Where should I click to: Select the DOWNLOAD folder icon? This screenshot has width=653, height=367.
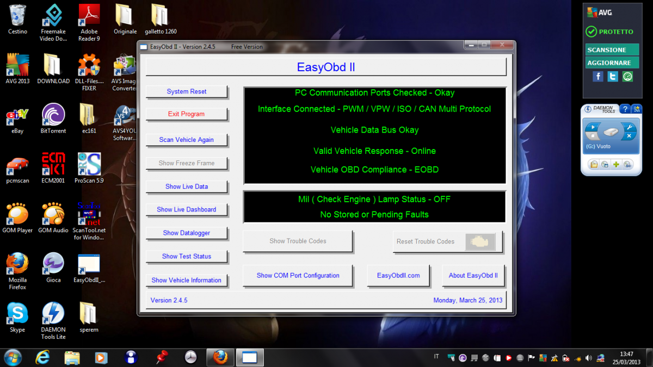tap(53, 69)
